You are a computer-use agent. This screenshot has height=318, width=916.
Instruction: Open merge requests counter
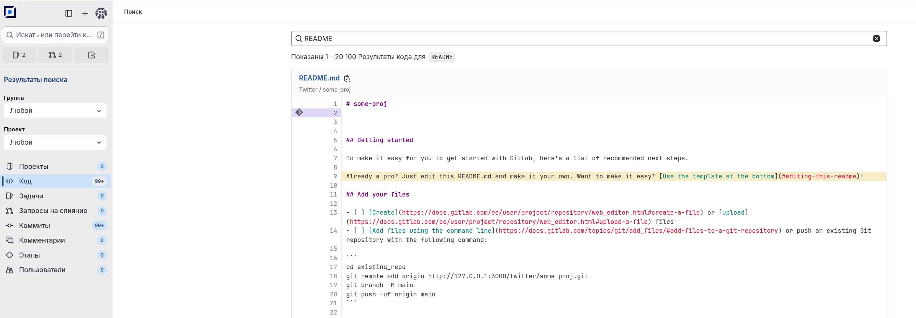pos(55,55)
